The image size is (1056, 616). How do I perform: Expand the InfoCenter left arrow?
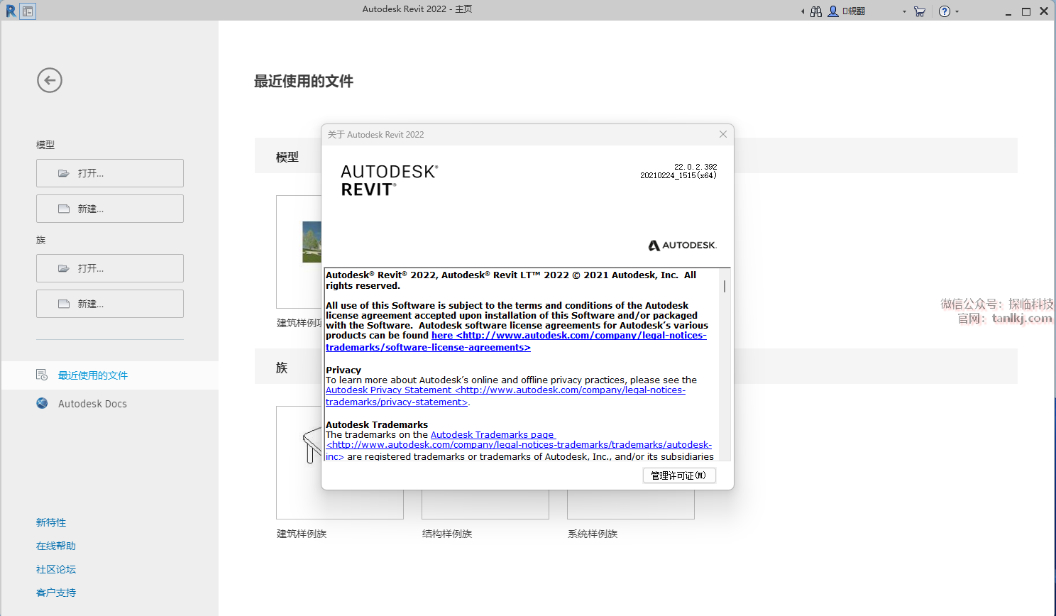coord(803,11)
